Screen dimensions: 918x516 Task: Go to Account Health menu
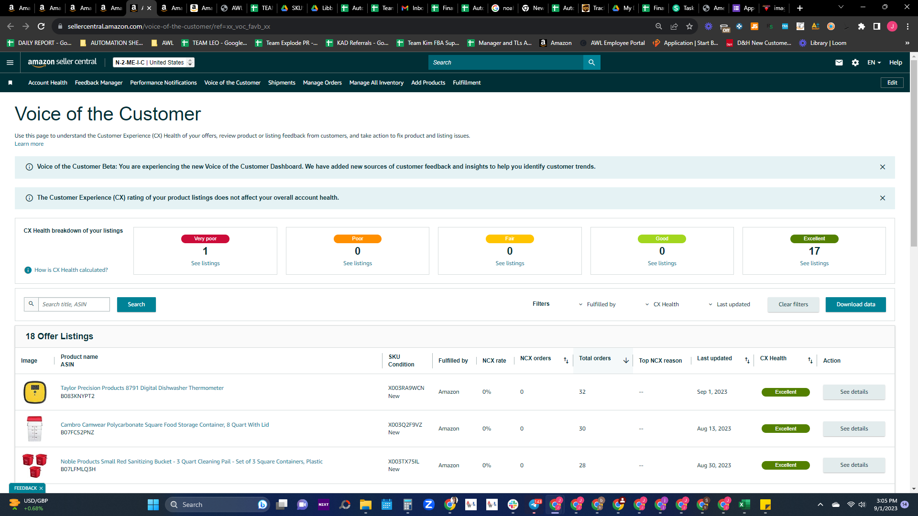48,83
